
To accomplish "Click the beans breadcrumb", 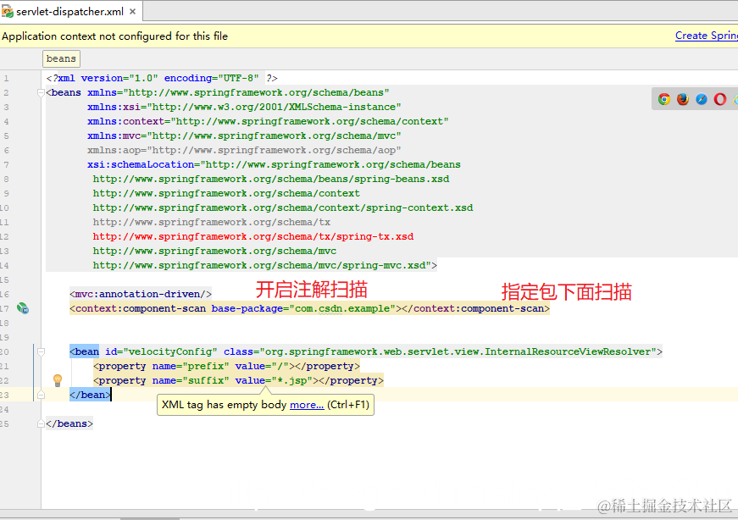I will click(61, 58).
